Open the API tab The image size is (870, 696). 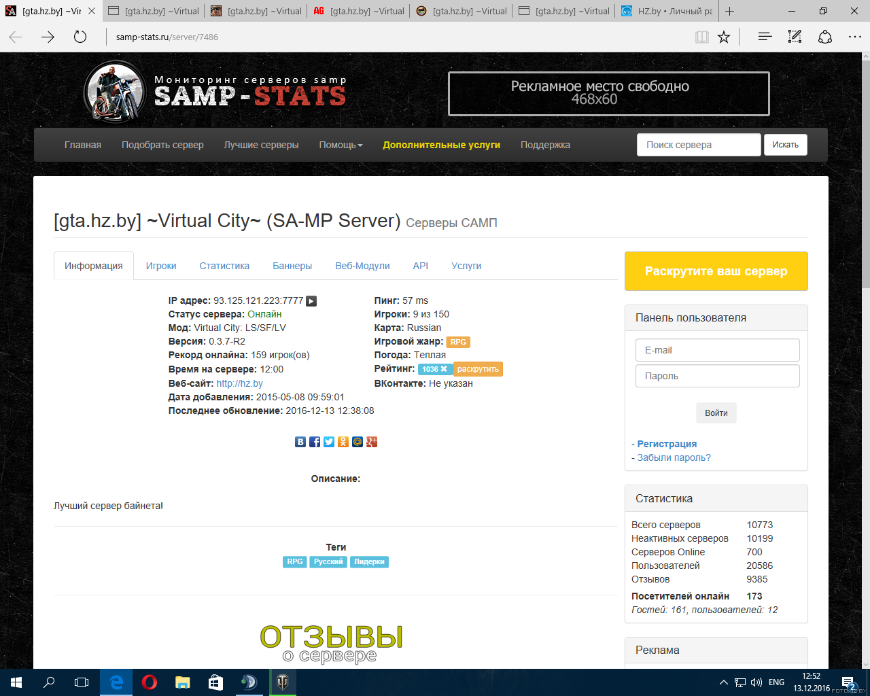coord(421,266)
